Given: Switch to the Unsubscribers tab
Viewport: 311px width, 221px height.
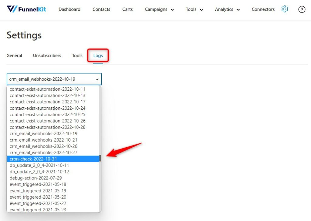Looking at the screenshot, I should (47, 55).
